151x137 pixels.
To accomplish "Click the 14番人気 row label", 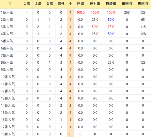I will (8, 106).
